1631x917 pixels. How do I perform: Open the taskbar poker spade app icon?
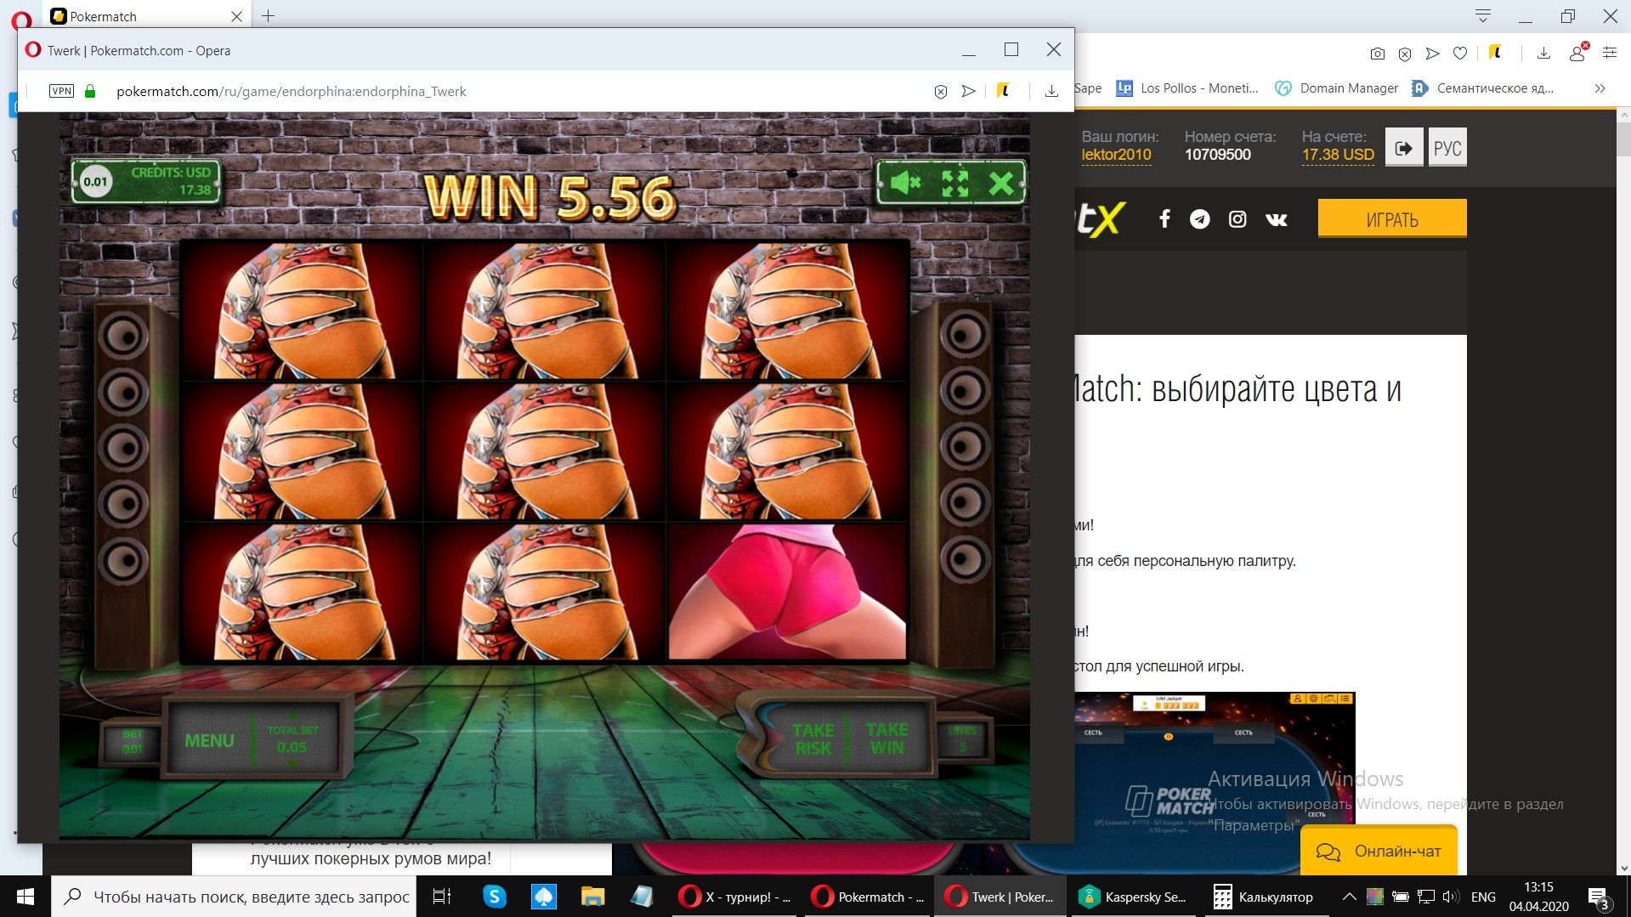[x=543, y=897]
